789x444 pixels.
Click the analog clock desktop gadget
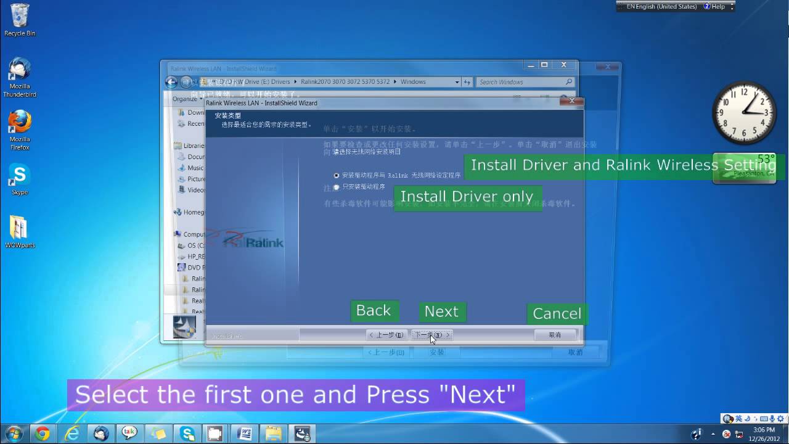point(744,113)
